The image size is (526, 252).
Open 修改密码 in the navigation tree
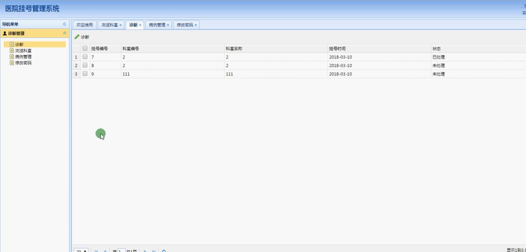23,63
